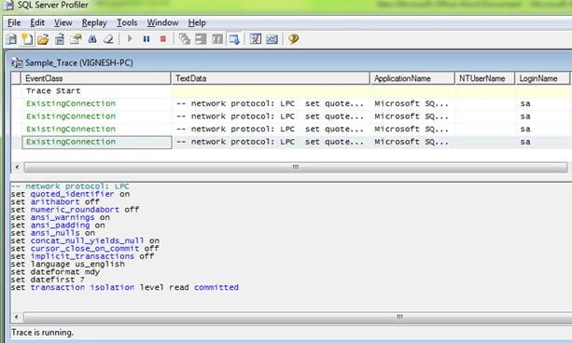Click transaction isolation level read committed line
The width and height of the screenshot is (572, 343).
point(125,287)
